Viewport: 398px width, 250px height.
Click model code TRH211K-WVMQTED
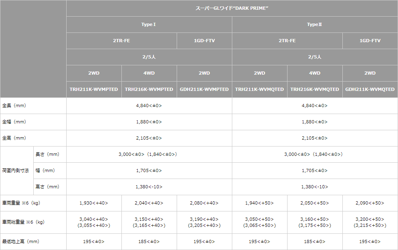[260, 89]
